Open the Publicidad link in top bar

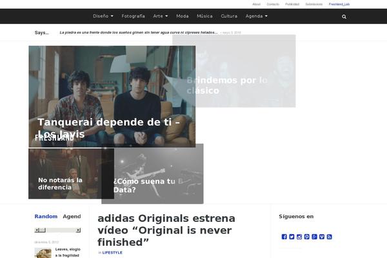292,5
